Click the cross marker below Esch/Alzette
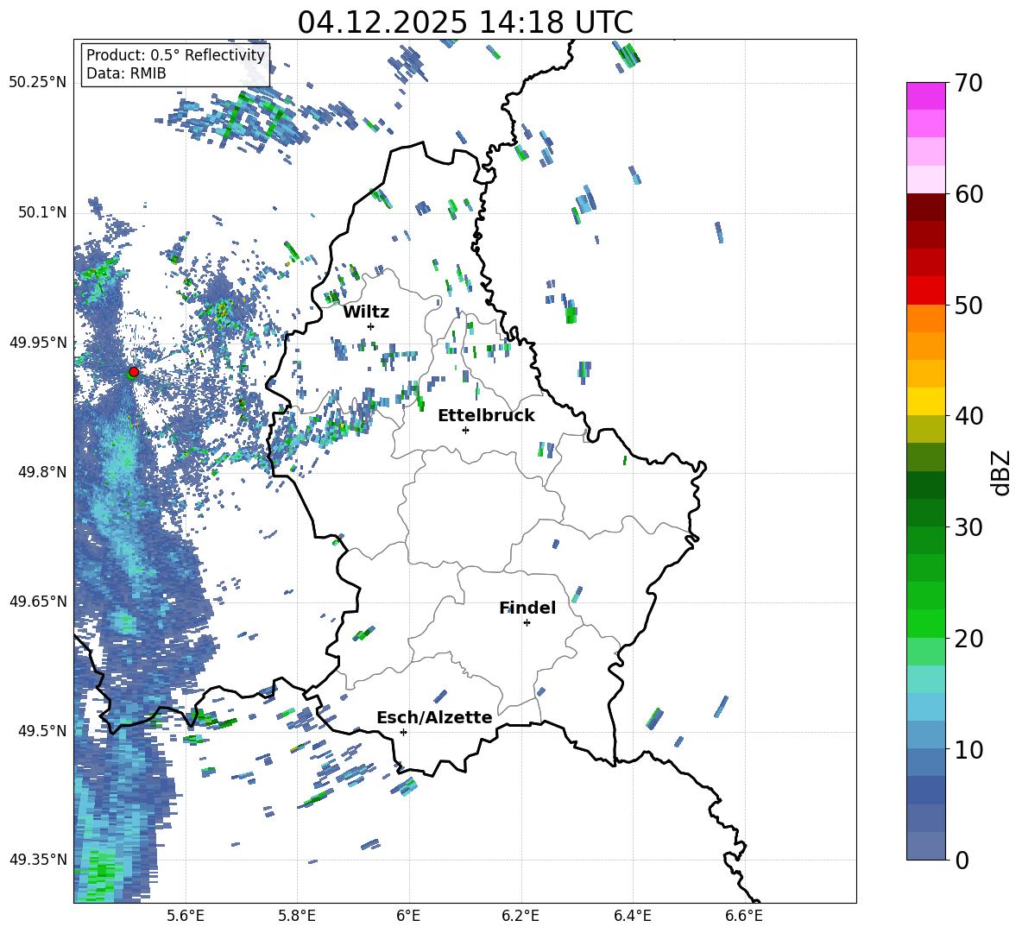Screen dimensions: 1022x933 [x=403, y=732]
